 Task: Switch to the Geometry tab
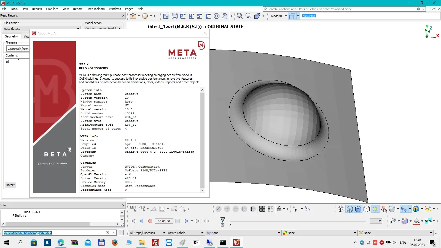11,36
